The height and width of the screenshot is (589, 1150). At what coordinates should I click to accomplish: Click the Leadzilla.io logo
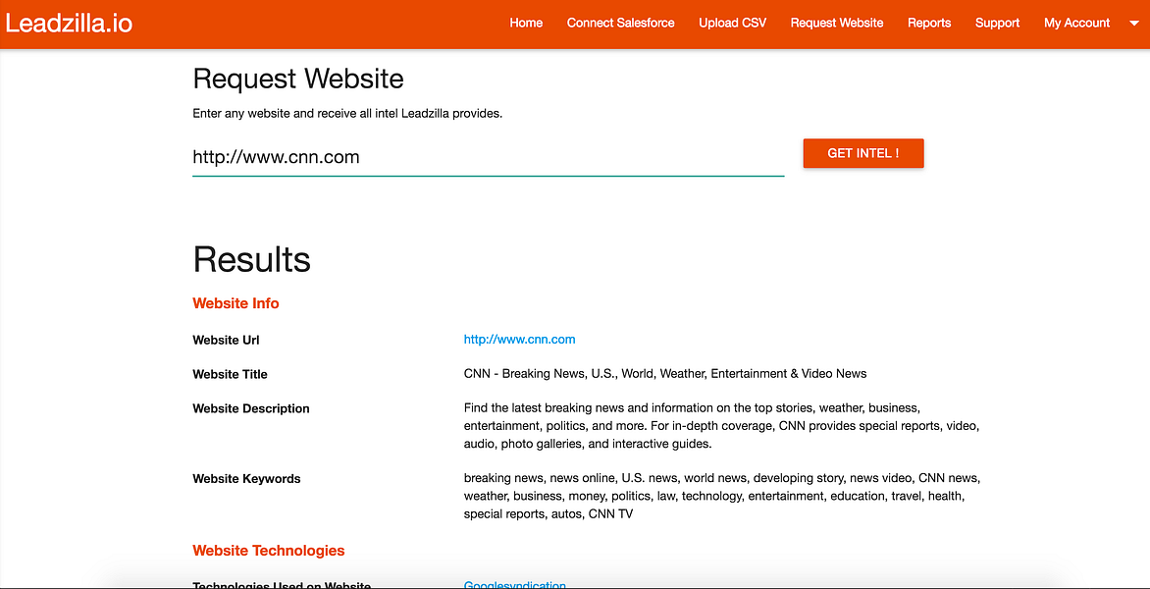point(69,21)
